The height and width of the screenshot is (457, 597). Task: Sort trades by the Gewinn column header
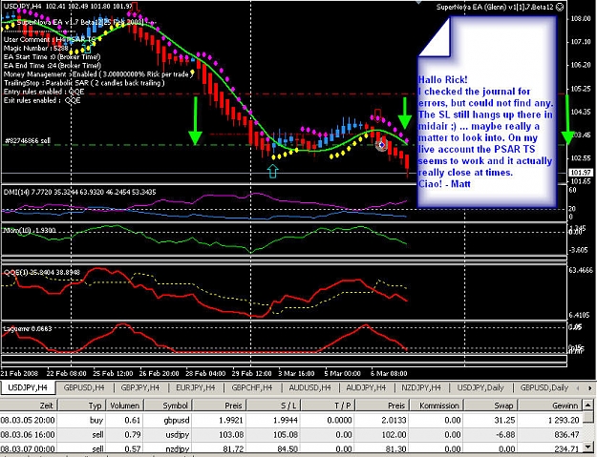550,405
